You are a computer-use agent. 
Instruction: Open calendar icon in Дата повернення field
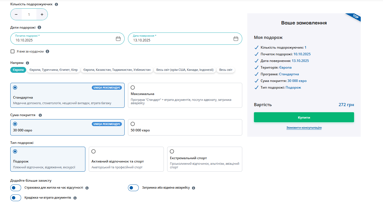point(236,39)
